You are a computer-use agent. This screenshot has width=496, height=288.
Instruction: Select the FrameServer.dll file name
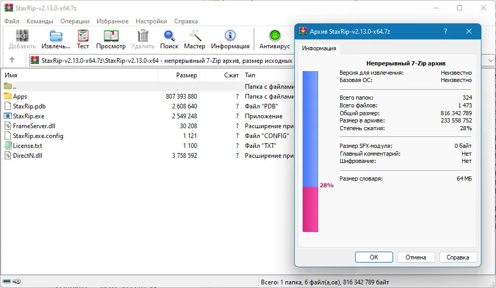(x=34, y=126)
